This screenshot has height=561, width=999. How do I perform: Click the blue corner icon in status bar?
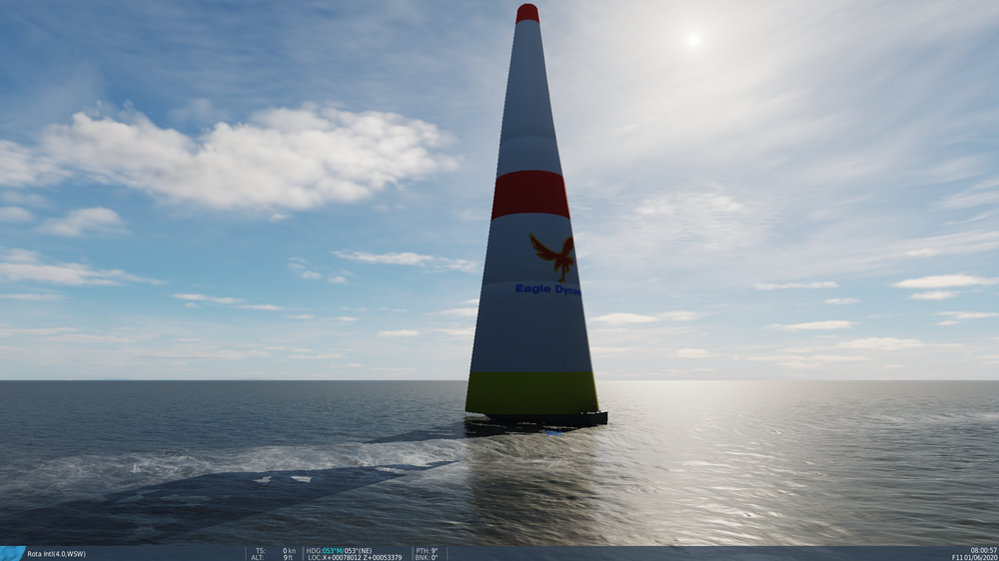11,553
